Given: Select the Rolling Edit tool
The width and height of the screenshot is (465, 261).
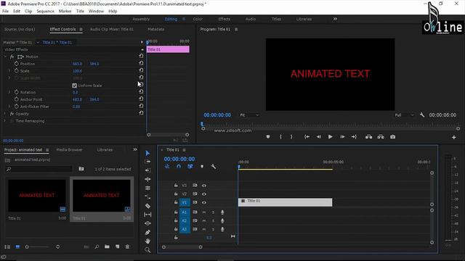Looking at the screenshot, I should 147,179.
